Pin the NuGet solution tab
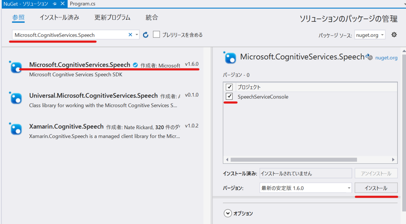Screen dimensions: 406x224 55,4
